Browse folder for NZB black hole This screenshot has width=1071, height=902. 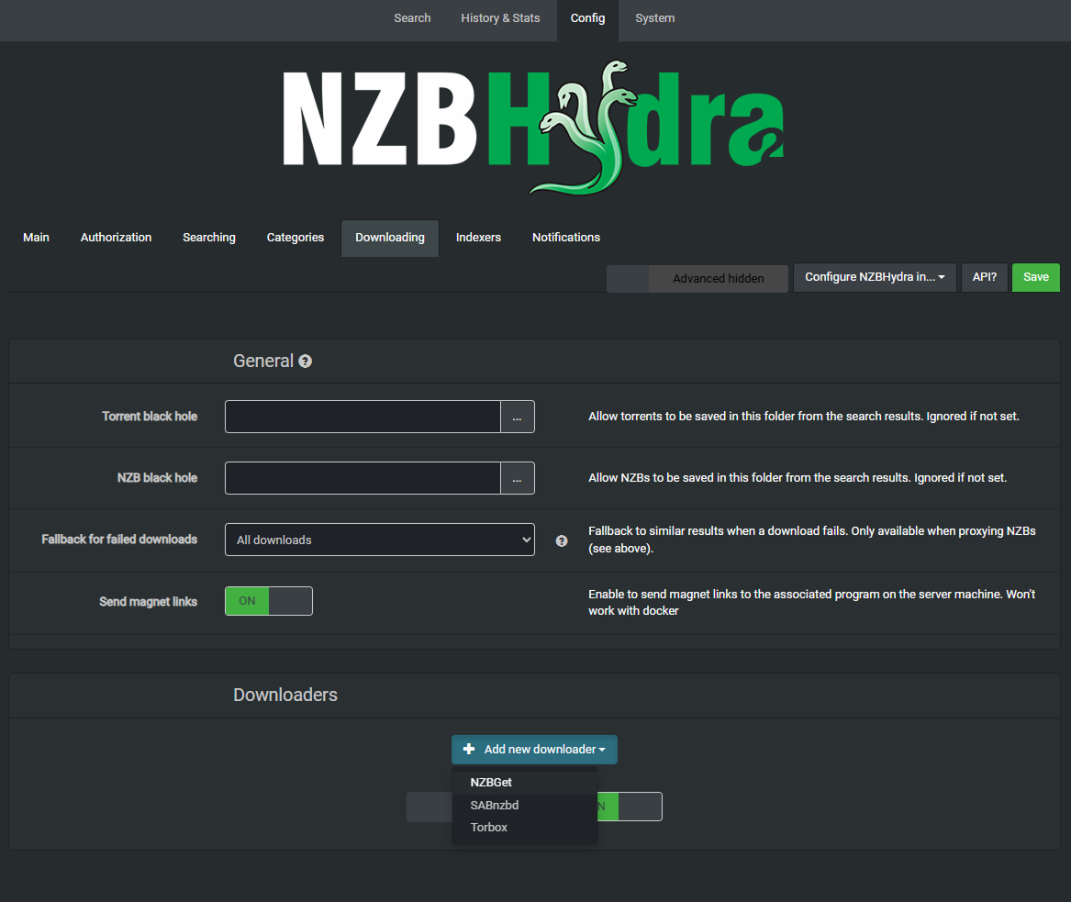(x=517, y=478)
